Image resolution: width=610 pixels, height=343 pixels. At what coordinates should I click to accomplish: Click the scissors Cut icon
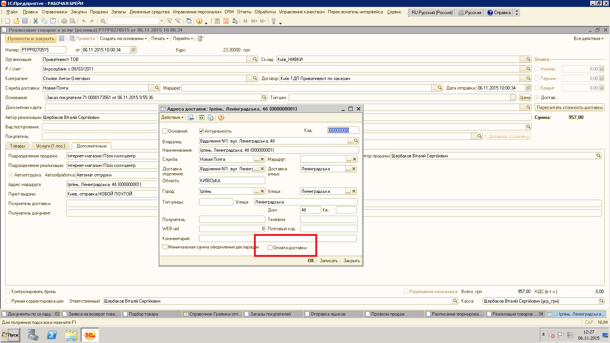(35, 21)
